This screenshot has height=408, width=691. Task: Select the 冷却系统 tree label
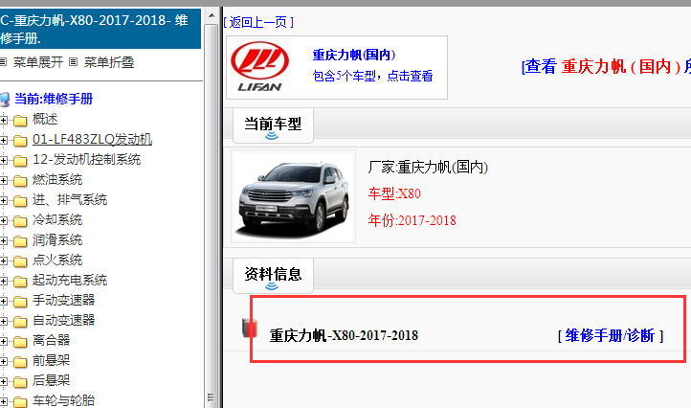click(57, 219)
